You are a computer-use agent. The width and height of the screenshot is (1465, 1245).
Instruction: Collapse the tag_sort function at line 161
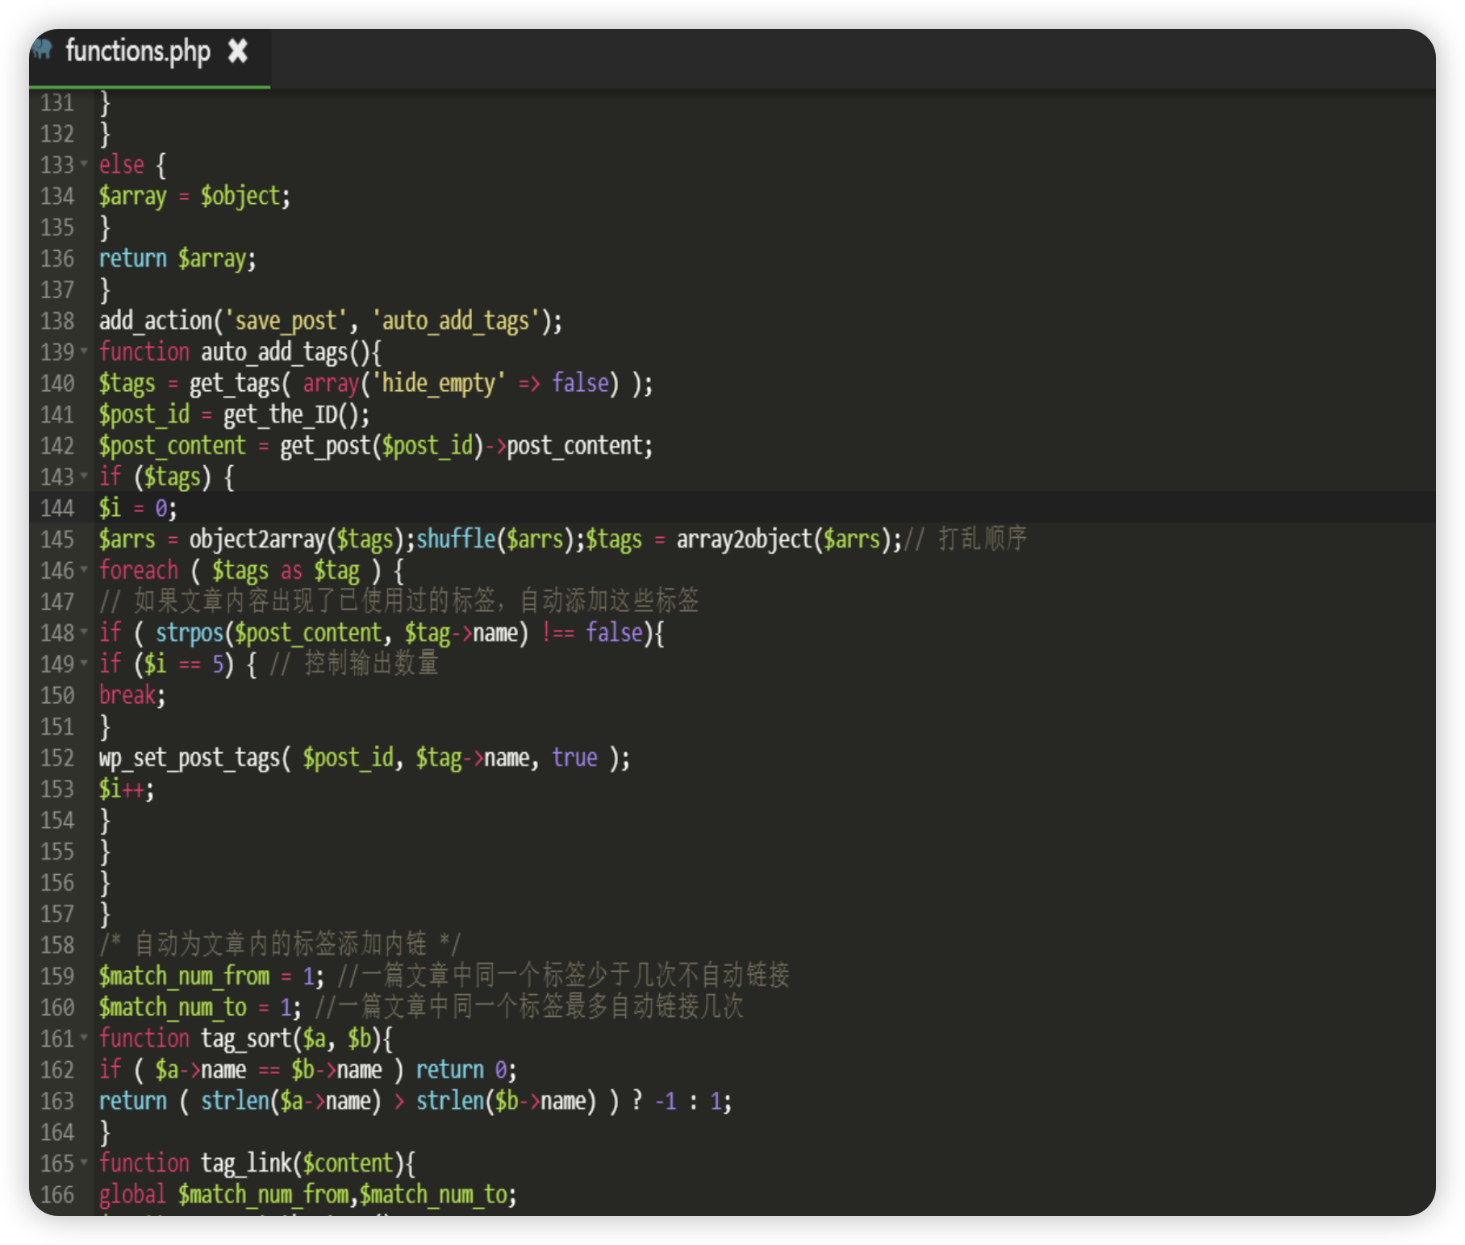85,1037
